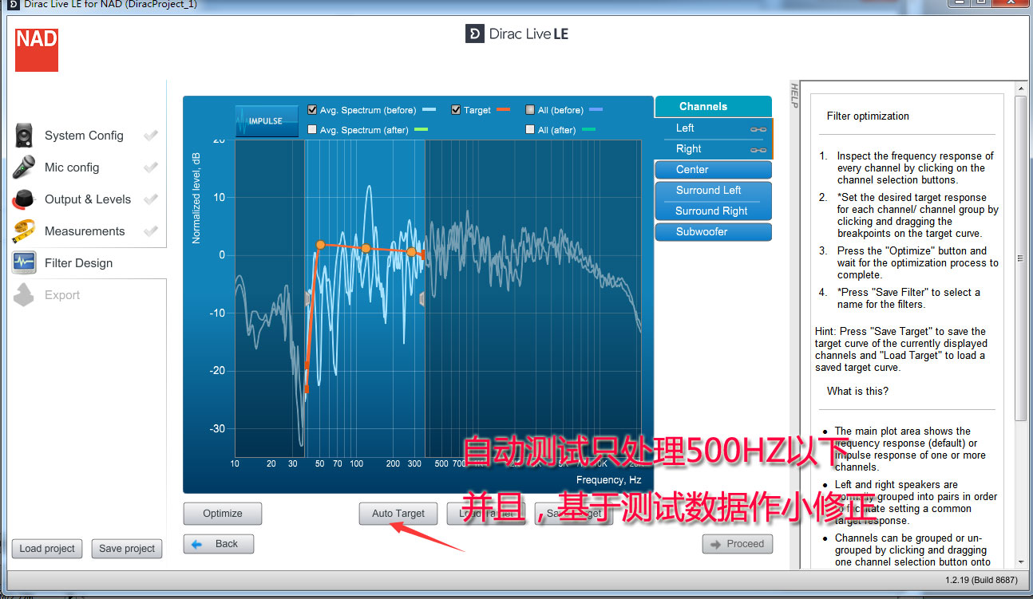Select the target curve breakpoint near 120 Hz

pyautogui.click(x=366, y=248)
